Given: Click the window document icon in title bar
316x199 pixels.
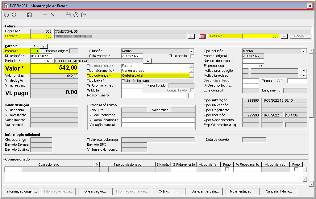Looking at the screenshot, I should [6, 6].
